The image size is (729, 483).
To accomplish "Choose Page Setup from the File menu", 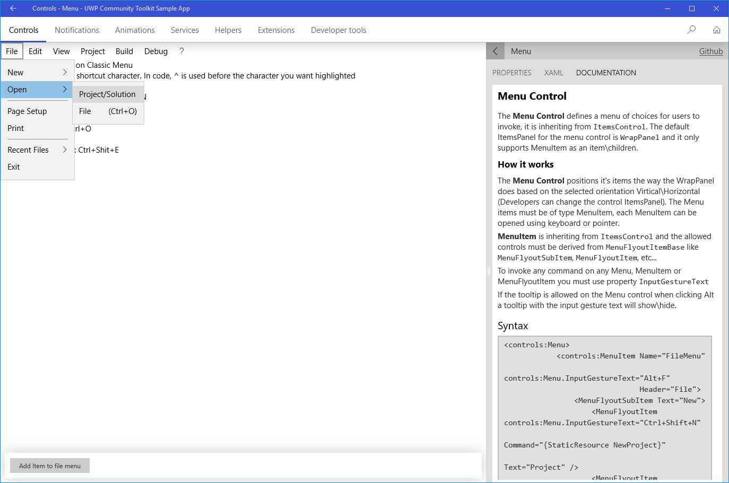I will click(x=27, y=111).
